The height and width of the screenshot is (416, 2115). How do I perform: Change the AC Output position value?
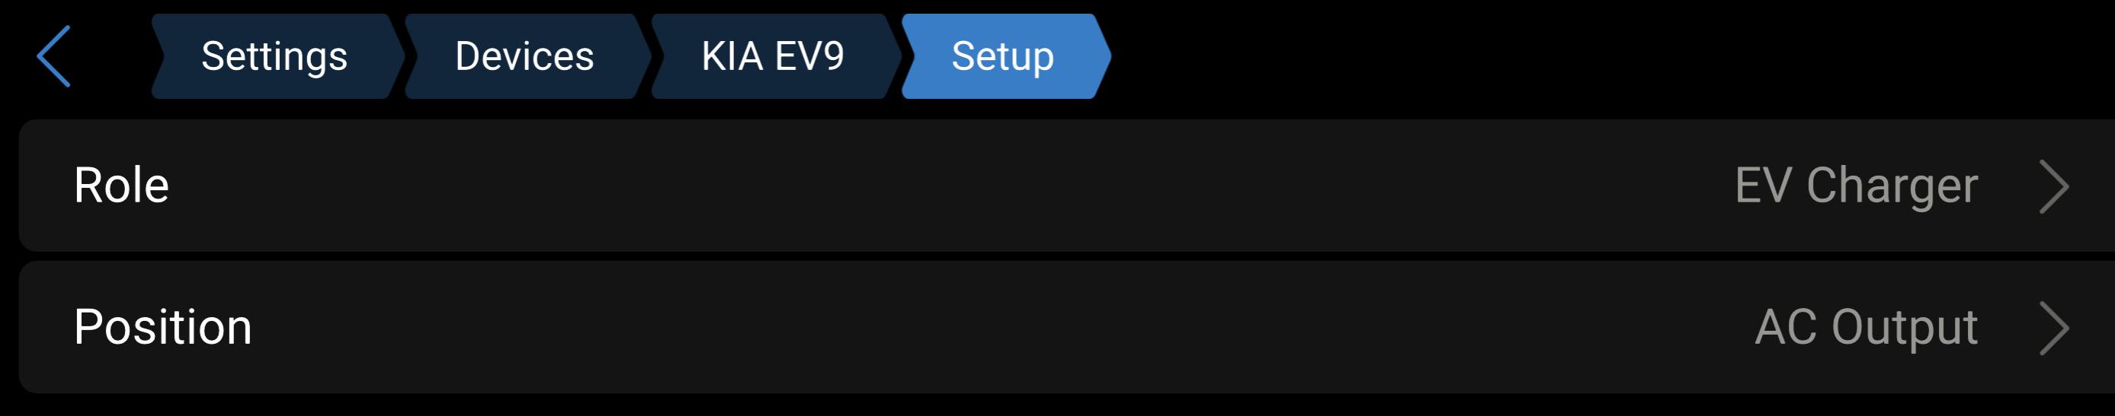point(1866,327)
